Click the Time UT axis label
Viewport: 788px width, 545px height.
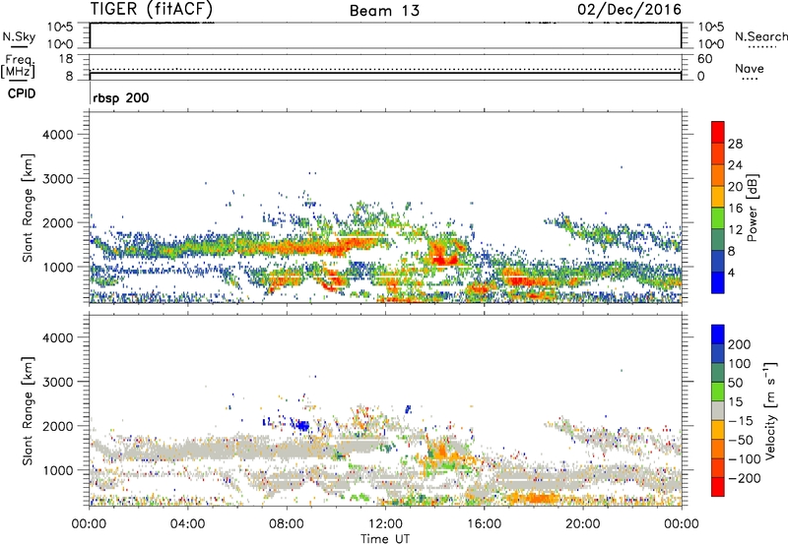tap(385, 538)
